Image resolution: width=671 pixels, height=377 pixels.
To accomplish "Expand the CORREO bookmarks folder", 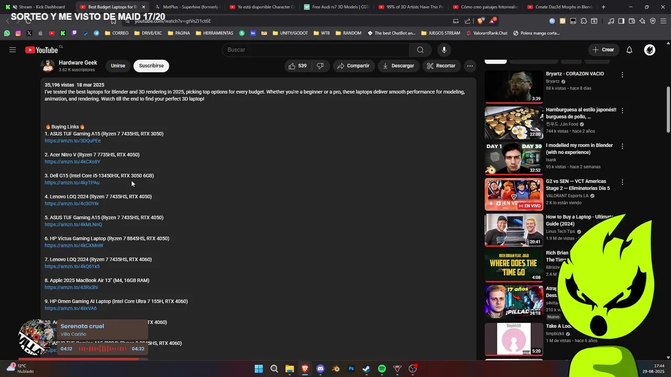I will point(117,33).
